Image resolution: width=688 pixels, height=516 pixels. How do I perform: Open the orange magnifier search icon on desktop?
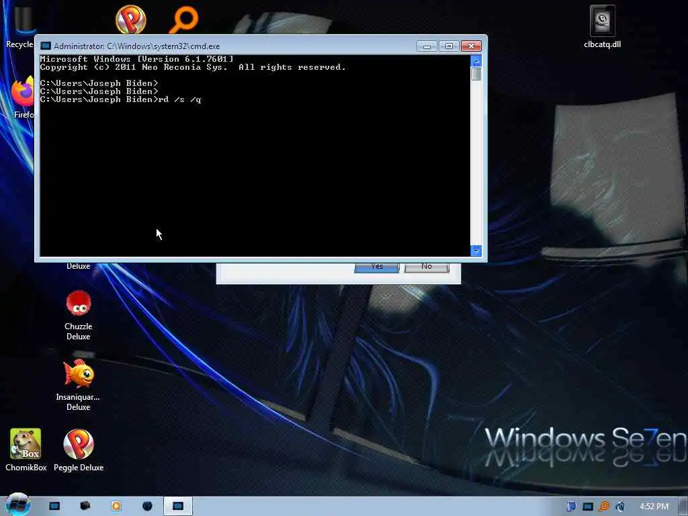tap(183, 19)
